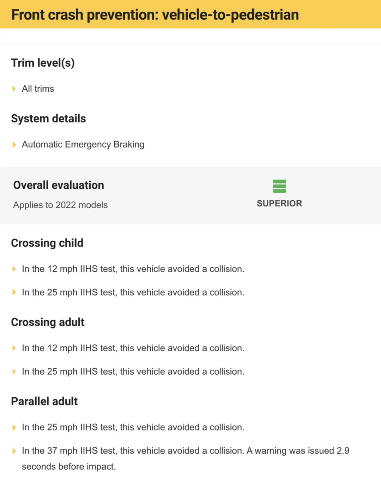The width and height of the screenshot is (381, 477).
Task: Click arrow bullet for Crossing adult 12 mph test
Action: [x=14, y=348]
